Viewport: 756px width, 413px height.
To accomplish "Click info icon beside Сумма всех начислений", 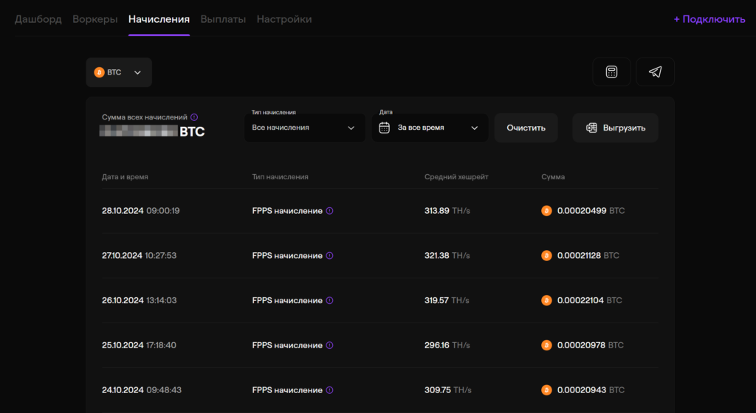I will [x=194, y=117].
